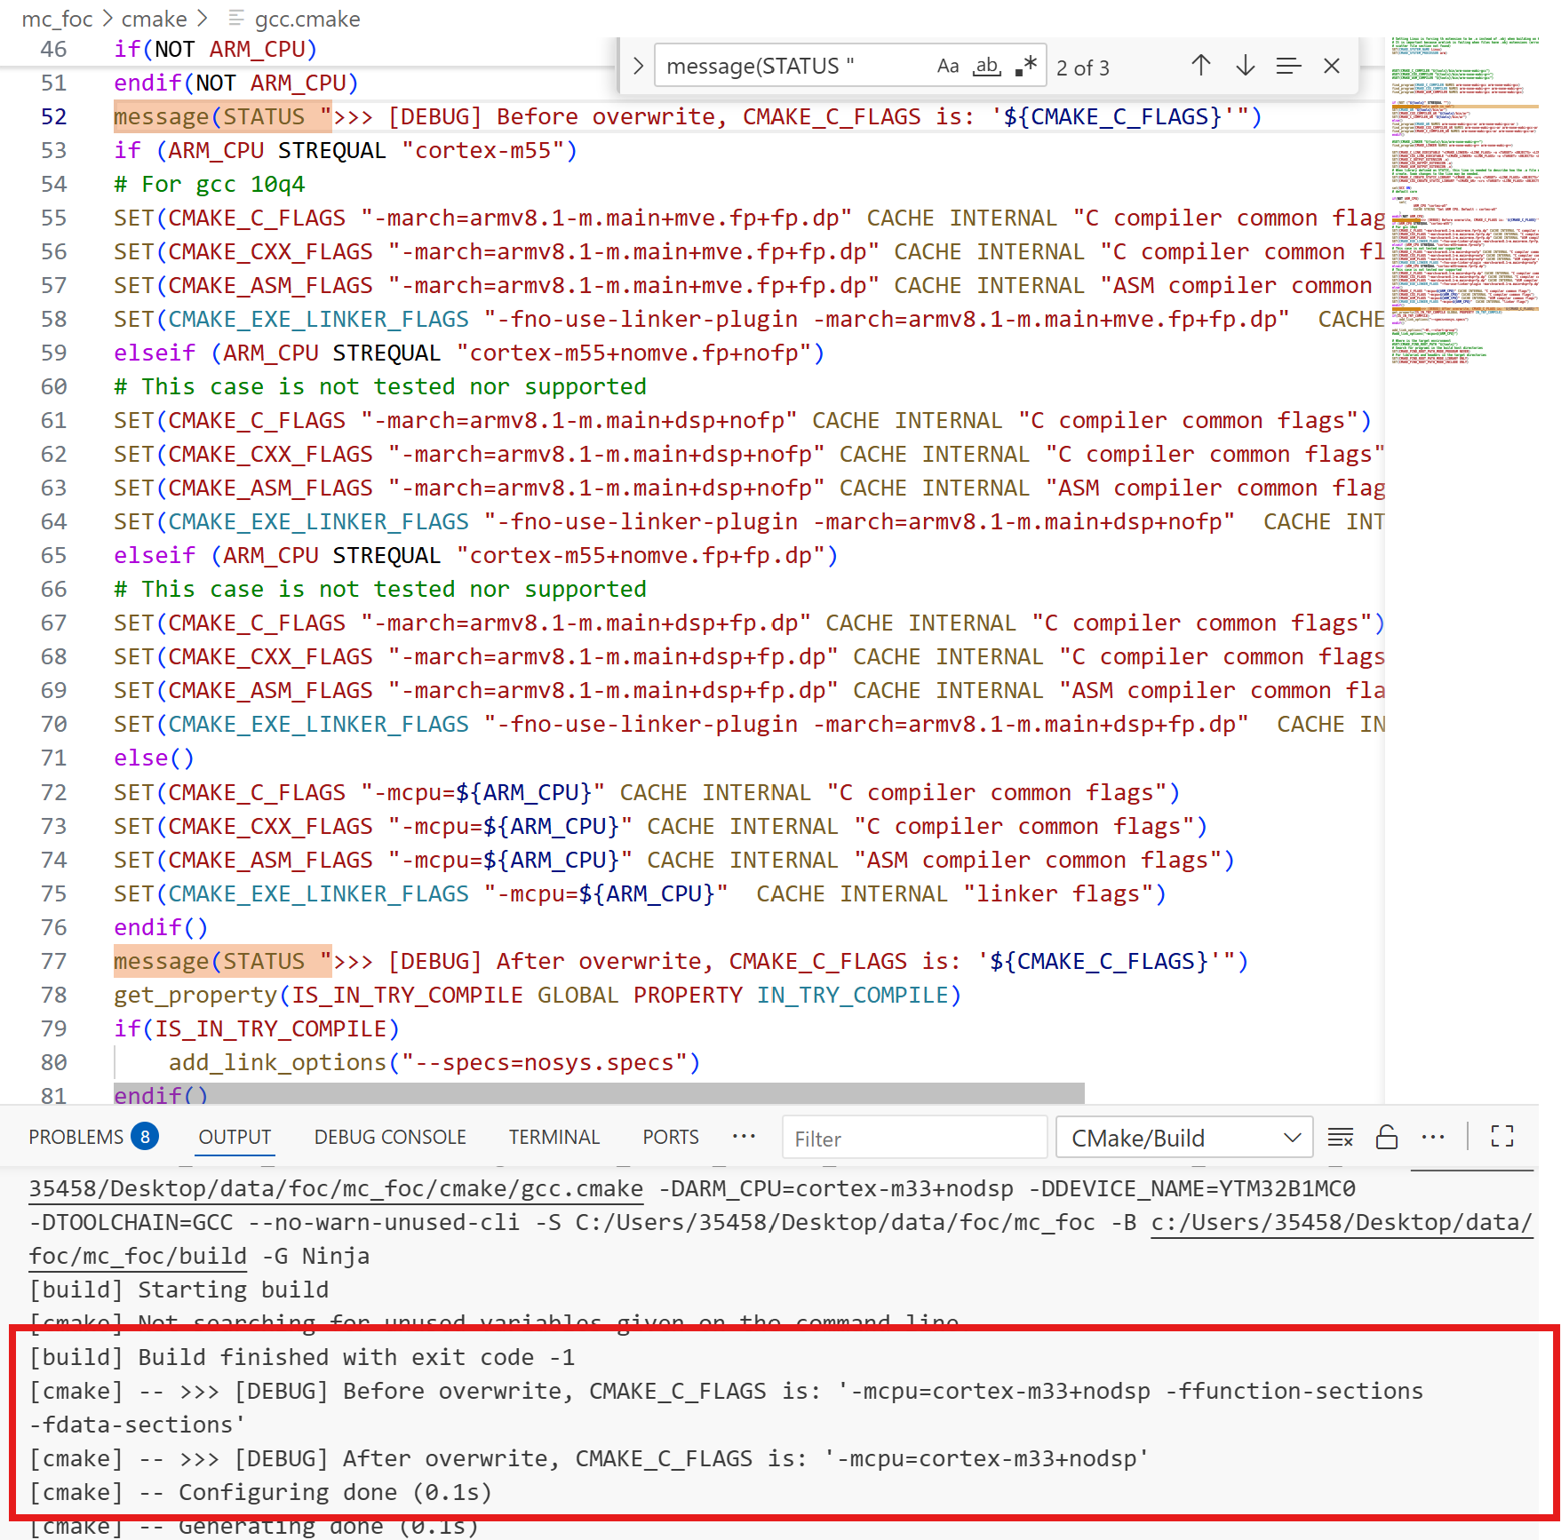Enable Use Regular Expression search

click(x=1026, y=67)
